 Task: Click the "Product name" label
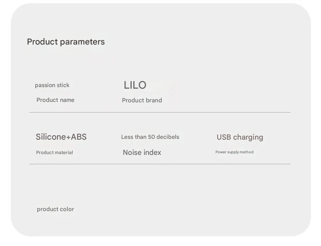pos(55,100)
